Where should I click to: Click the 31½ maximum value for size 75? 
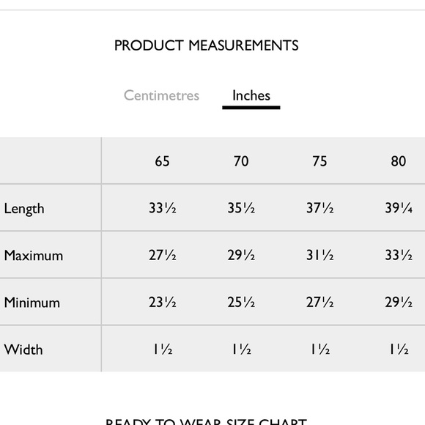pos(319,255)
